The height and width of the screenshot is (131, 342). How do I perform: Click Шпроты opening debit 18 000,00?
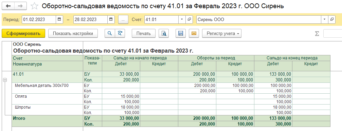coord(121,107)
